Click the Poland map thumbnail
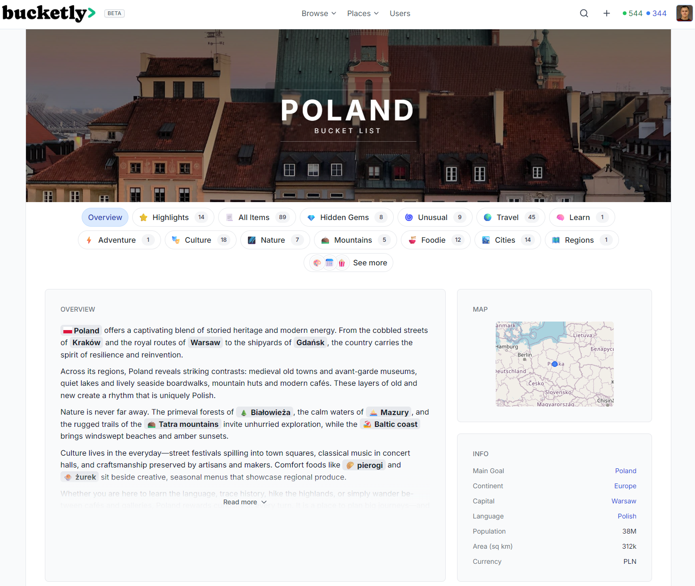The width and height of the screenshot is (695, 586). (554, 364)
